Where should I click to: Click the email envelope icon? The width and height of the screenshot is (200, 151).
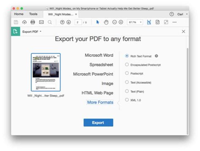41,22
